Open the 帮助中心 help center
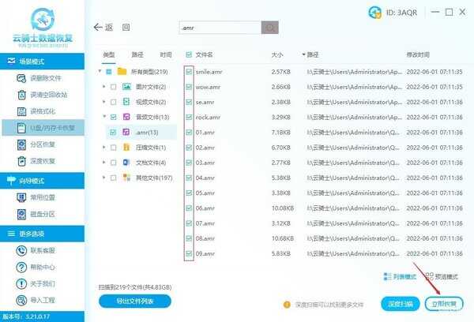The height and width of the screenshot is (322, 474). [x=36, y=267]
